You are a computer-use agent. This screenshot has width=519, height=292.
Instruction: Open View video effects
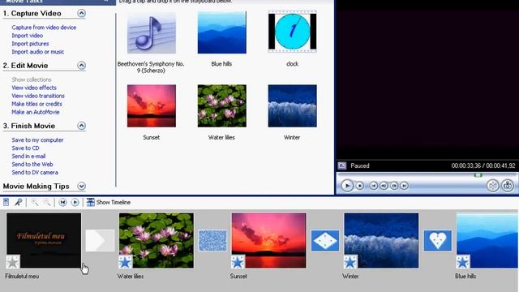pyautogui.click(x=34, y=88)
